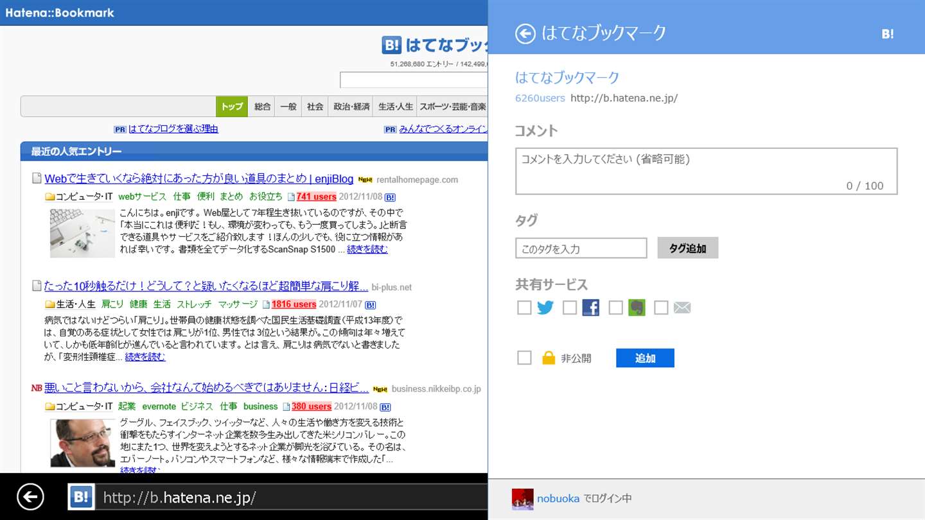Enable the Evernote share checkbox
This screenshot has height=520, width=925.
coord(615,308)
